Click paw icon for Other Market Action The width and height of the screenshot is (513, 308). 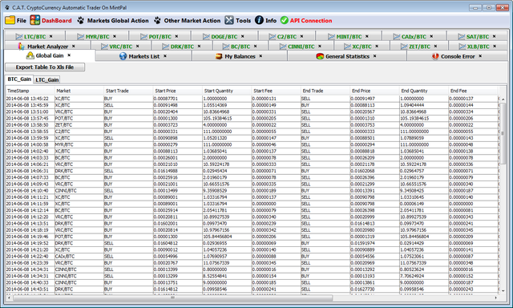tap(157, 20)
